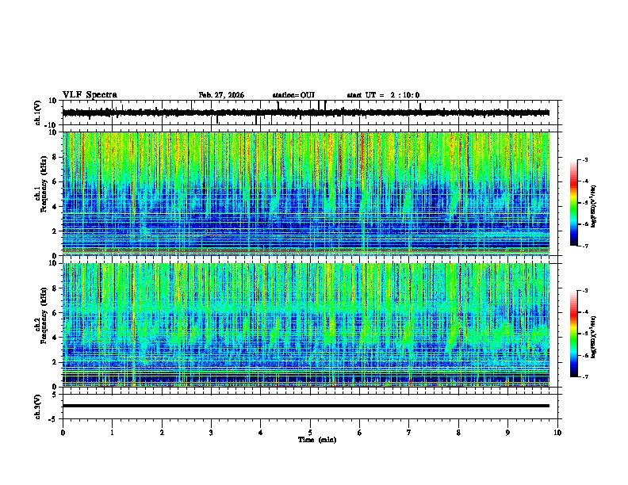This screenshot has width=628, height=485.
Task: Click the "-3" label on ch.2 colorbar
Action: [x=585, y=291]
